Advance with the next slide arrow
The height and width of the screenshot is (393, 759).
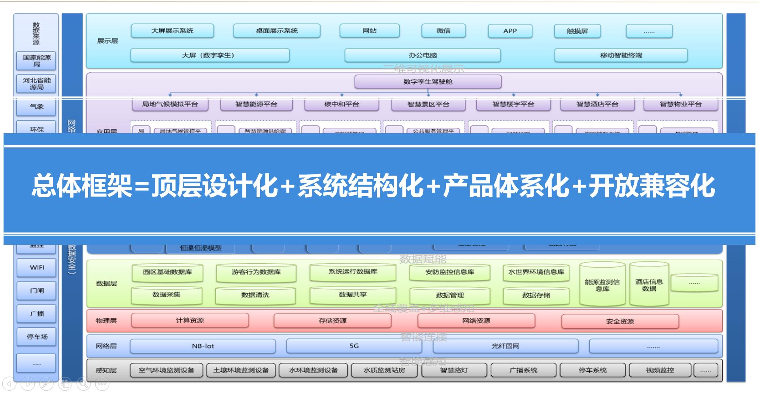click(28, 383)
